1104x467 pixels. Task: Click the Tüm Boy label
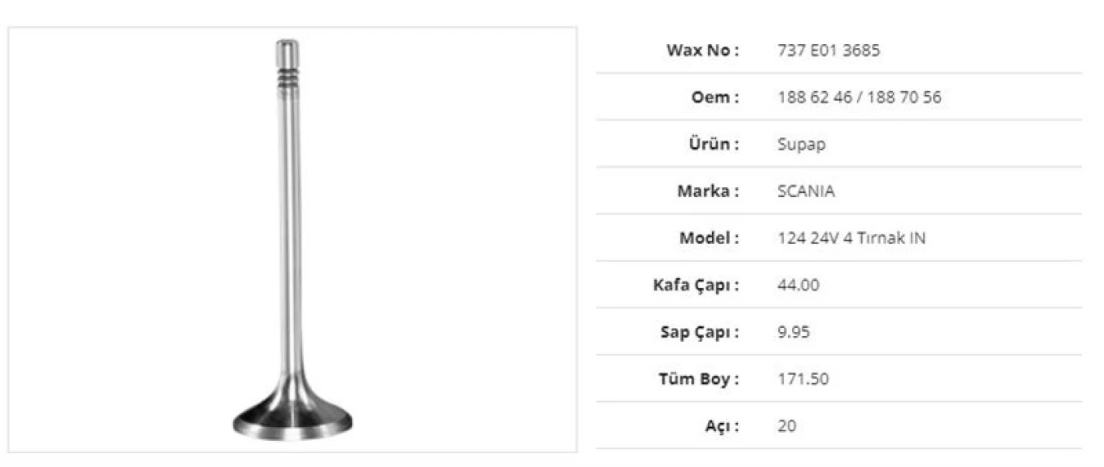(x=698, y=379)
